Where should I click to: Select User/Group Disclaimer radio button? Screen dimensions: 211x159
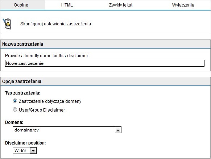15,109
